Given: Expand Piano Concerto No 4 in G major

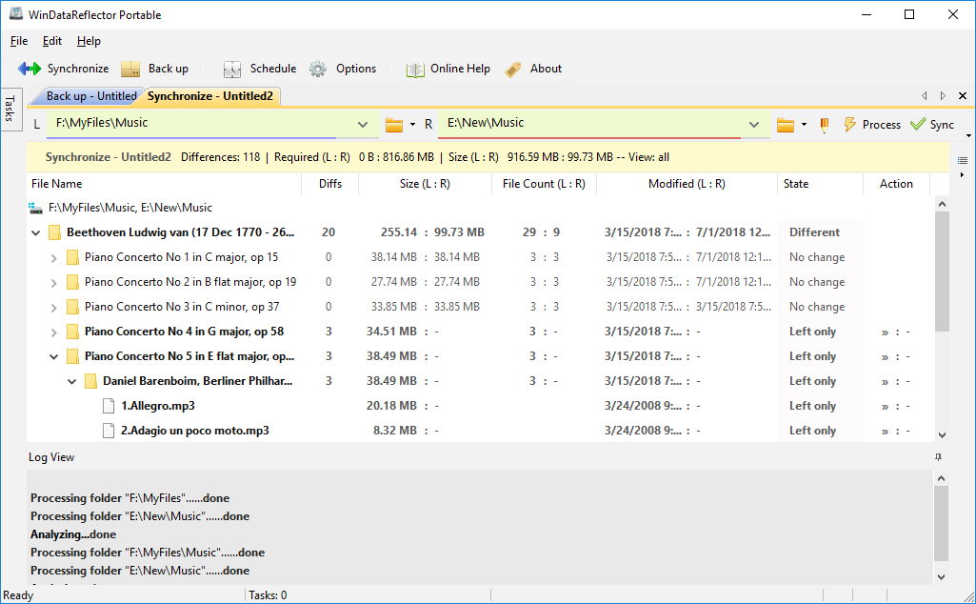Looking at the screenshot, I should (54, 332).
